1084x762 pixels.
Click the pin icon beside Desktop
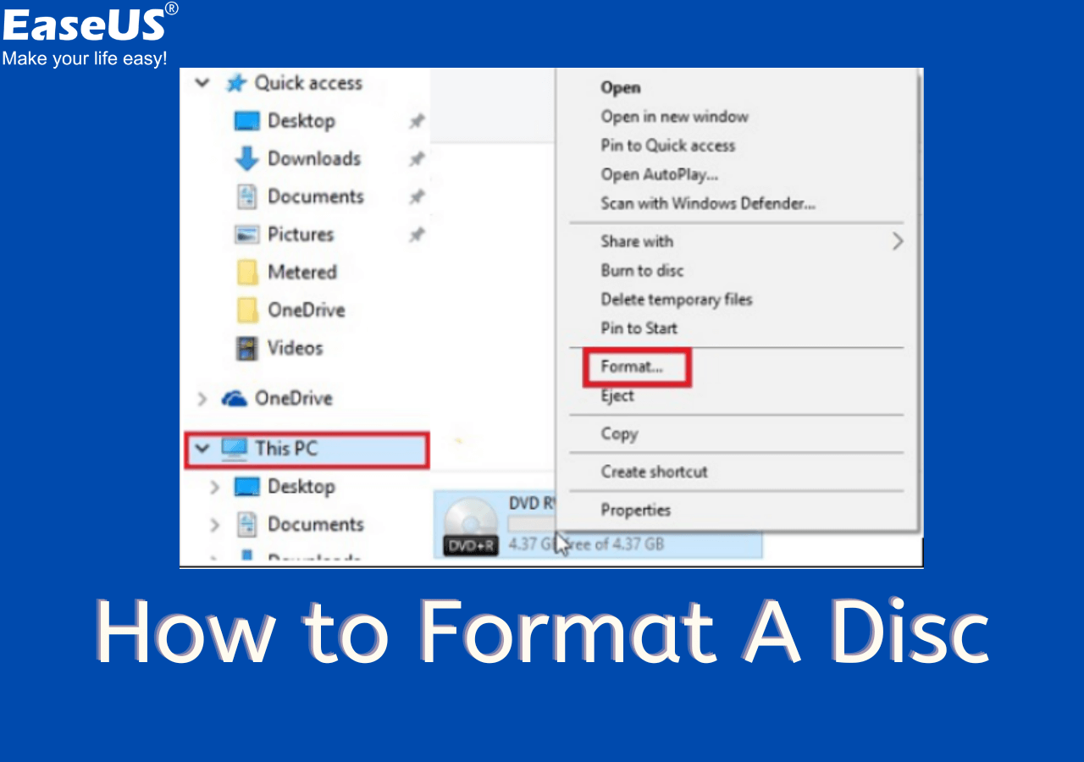416,121
